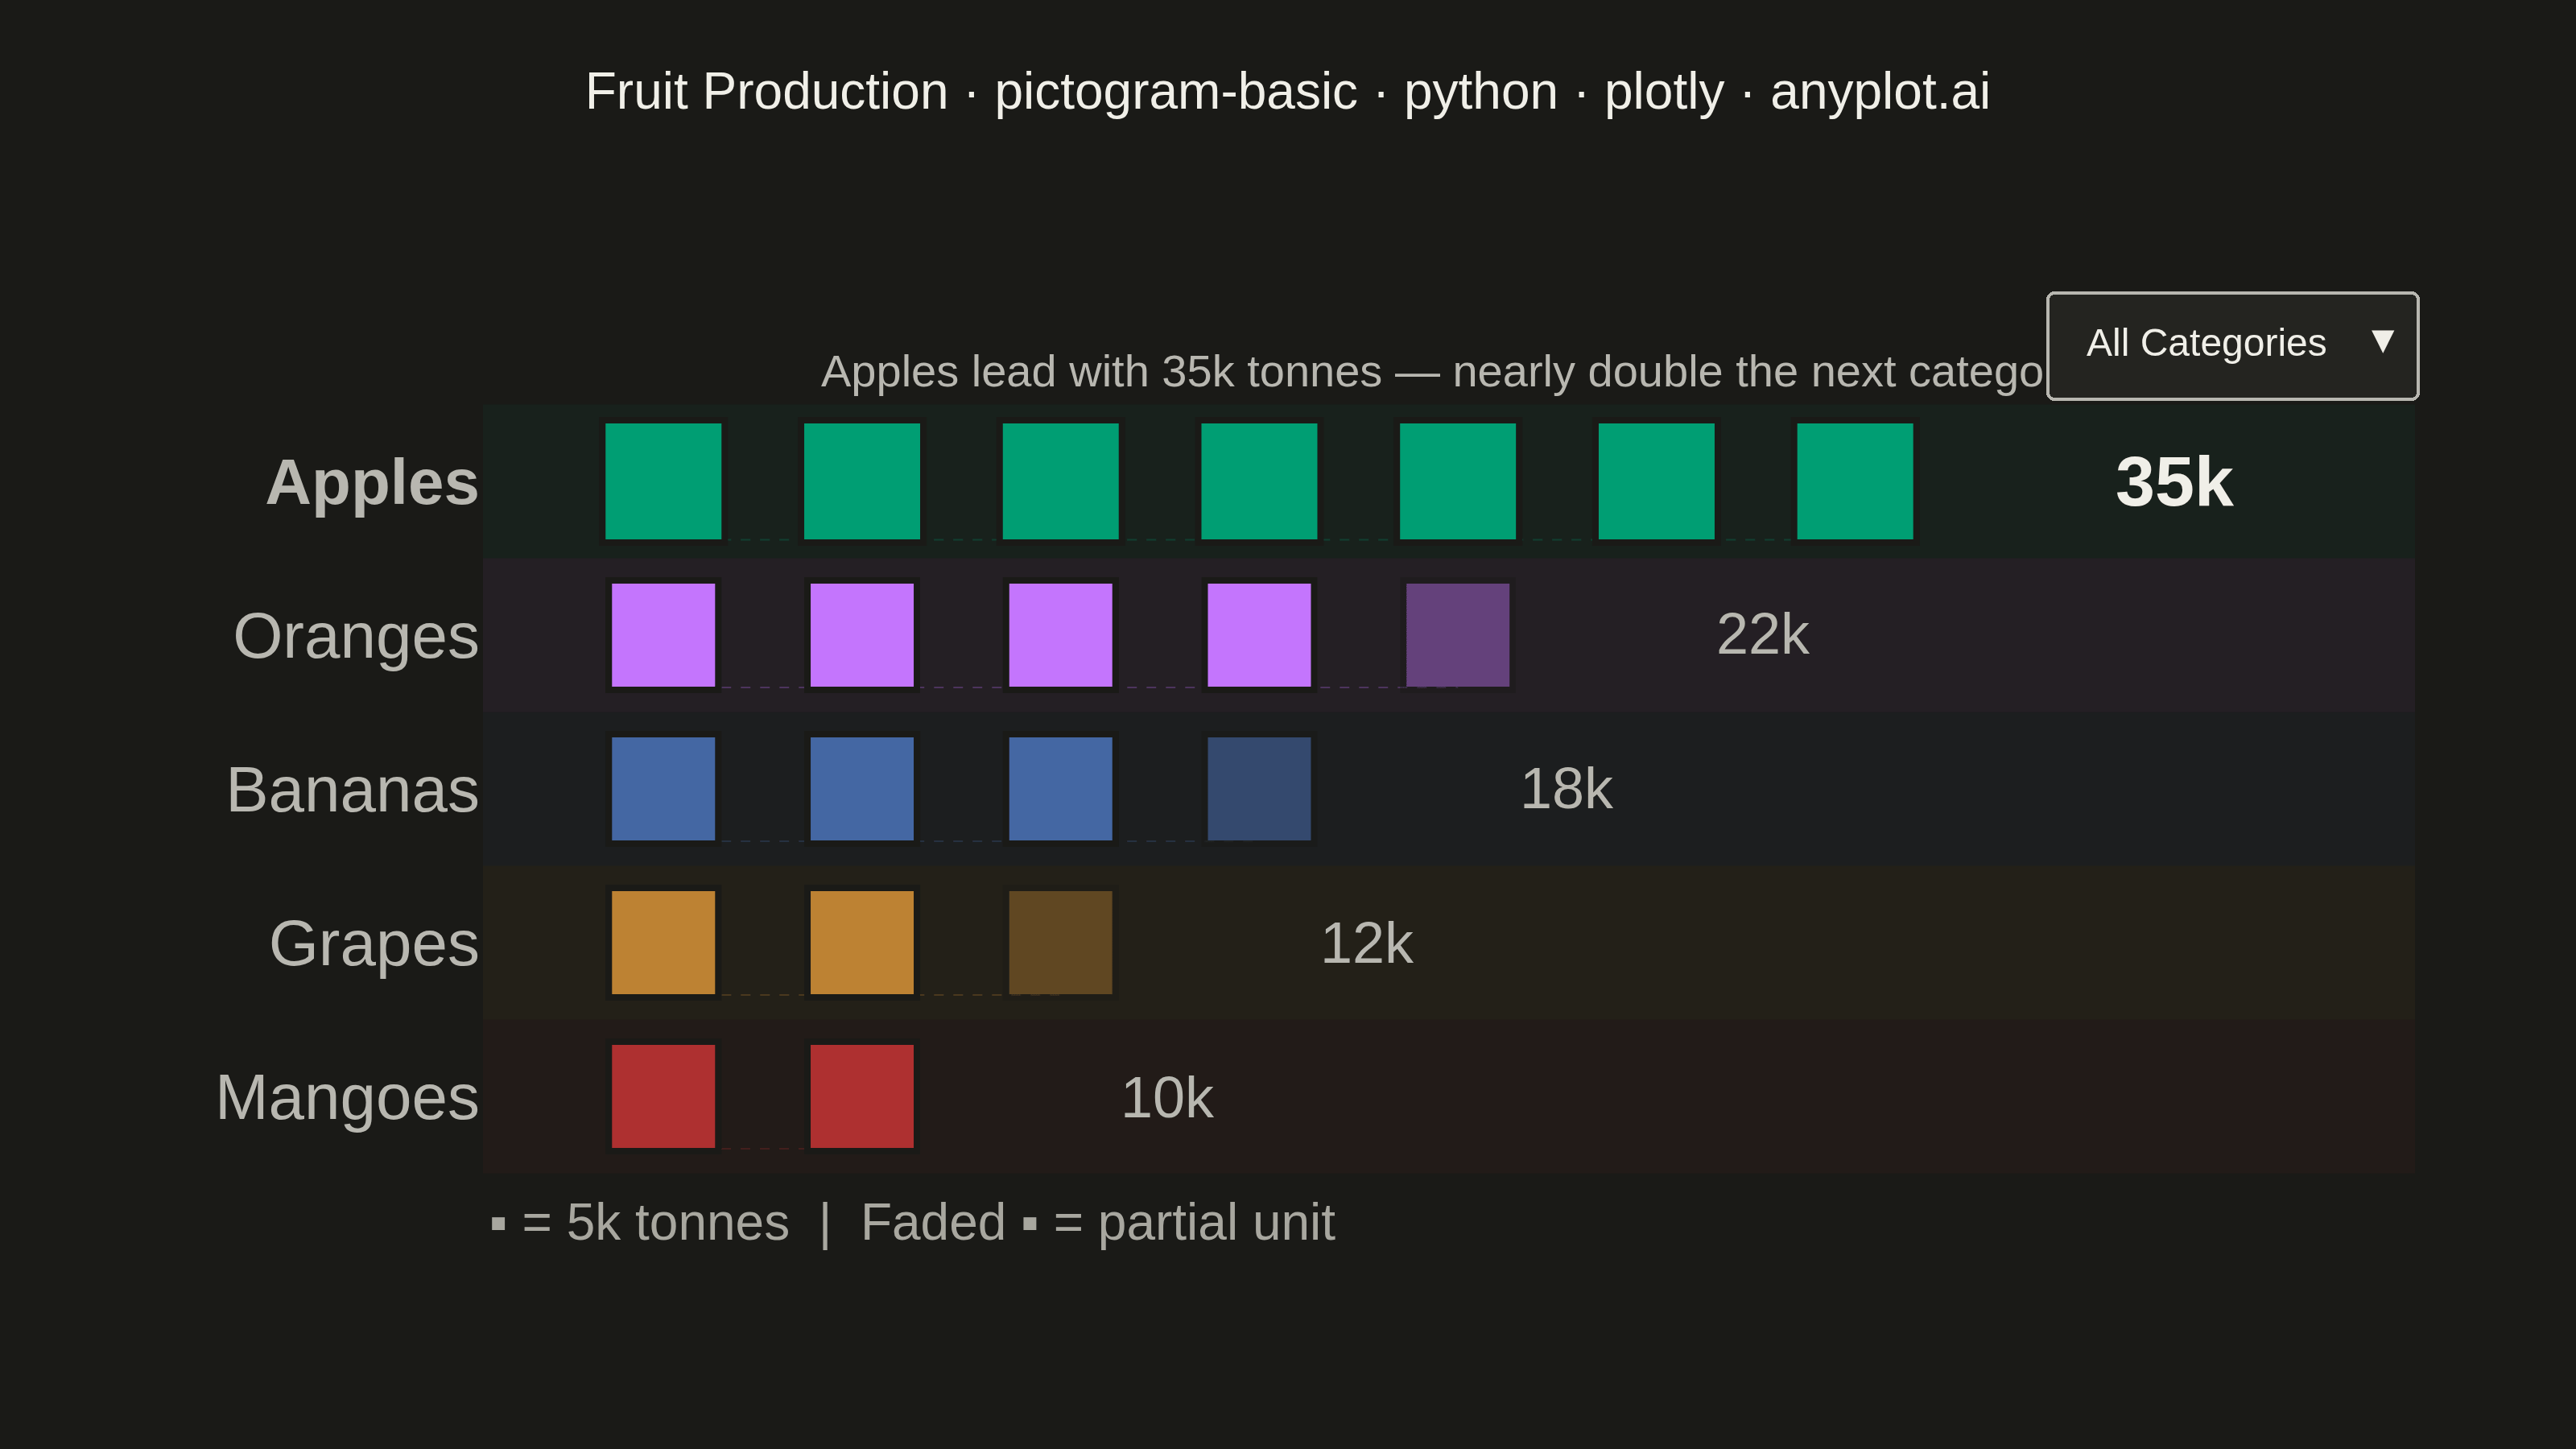Click the first orange Grapes square
Image resolution: width=2576 pixels, height=1449 pixels.
663,943
